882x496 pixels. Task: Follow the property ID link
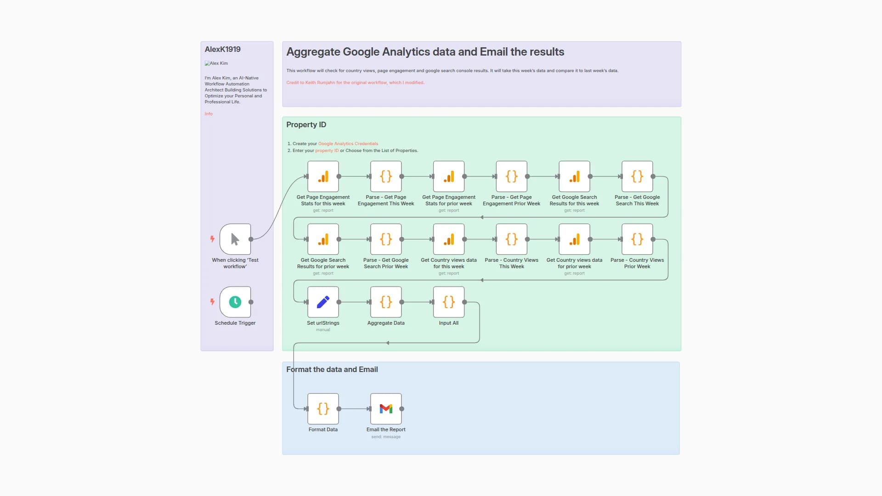click(x=327, y=151)
